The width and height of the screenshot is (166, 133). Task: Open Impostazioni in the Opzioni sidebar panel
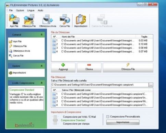(17, 73)
